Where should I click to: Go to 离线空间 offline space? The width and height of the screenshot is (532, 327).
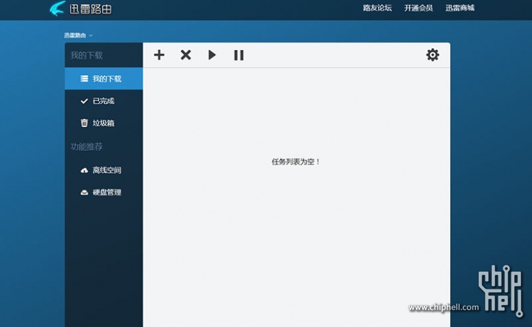pyautogui.click(x=104, y=170)
